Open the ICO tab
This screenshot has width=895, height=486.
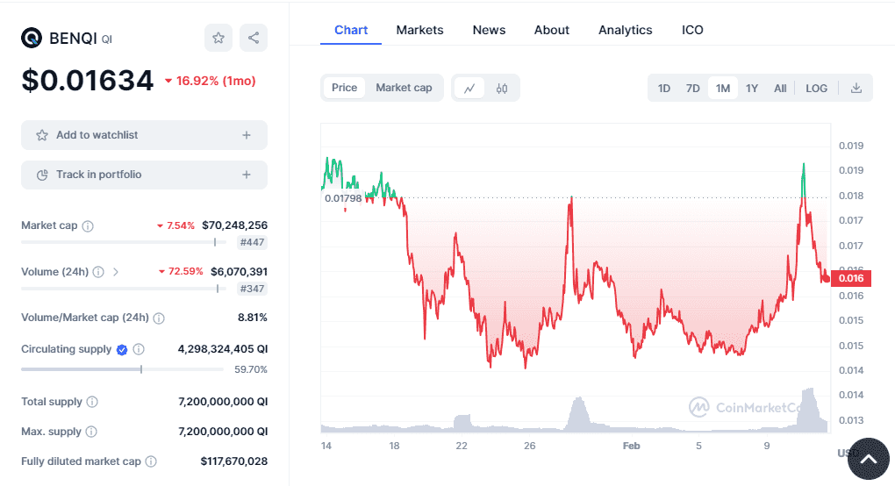(692, 30)
